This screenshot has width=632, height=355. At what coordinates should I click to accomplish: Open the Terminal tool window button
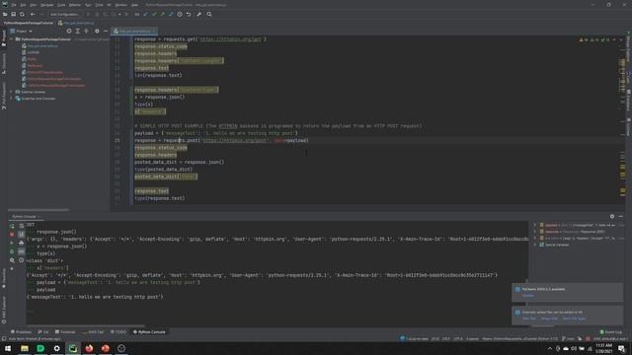pyautogui.click(x=65, y=332)
